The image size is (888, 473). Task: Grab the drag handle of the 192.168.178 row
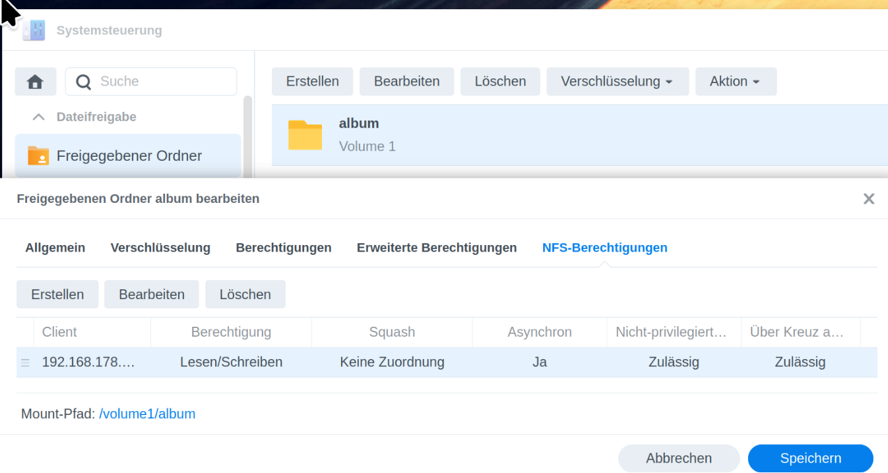25,362
